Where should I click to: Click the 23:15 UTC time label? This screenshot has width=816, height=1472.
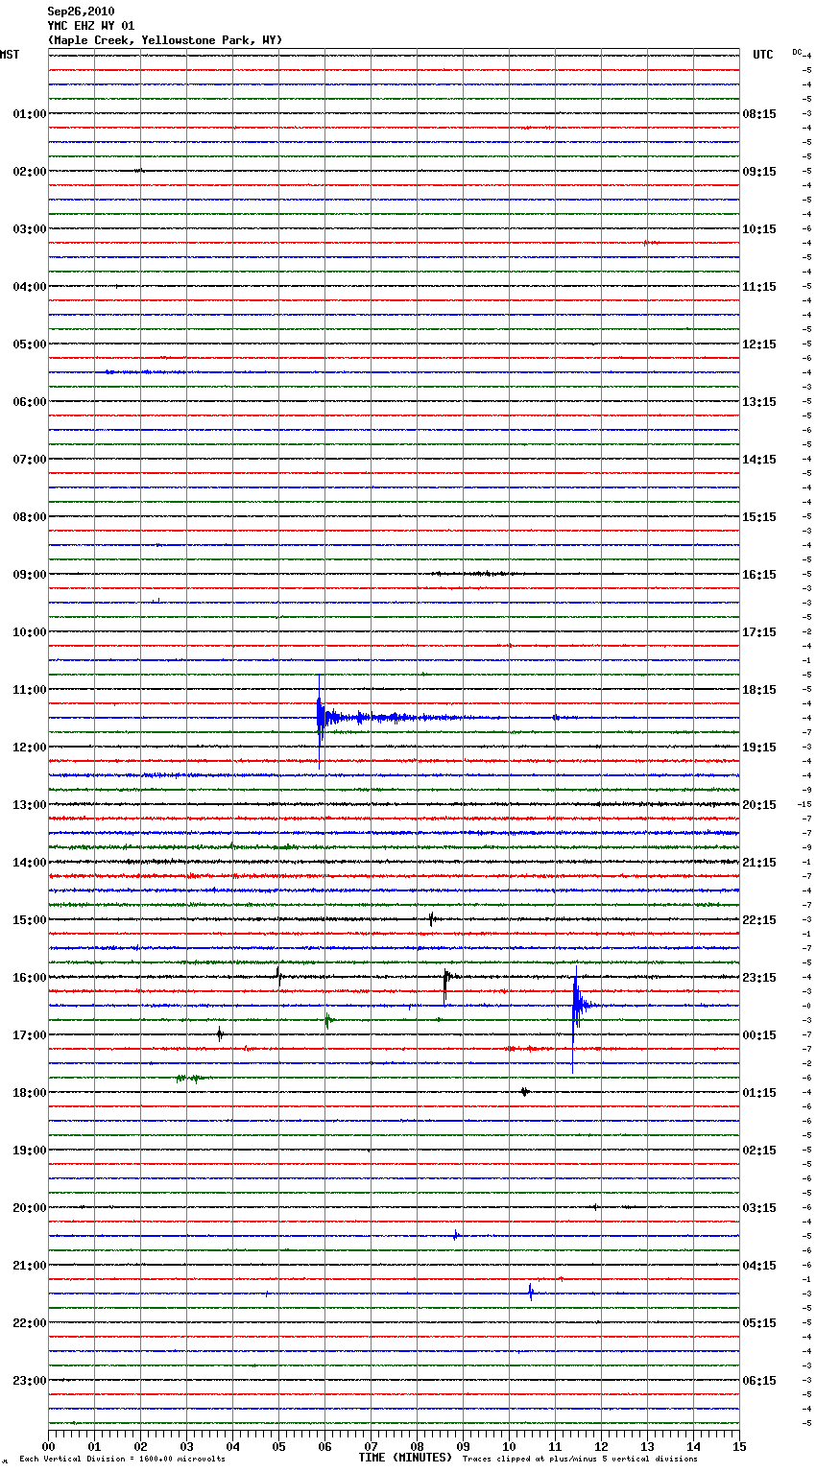tap(759, 978)
